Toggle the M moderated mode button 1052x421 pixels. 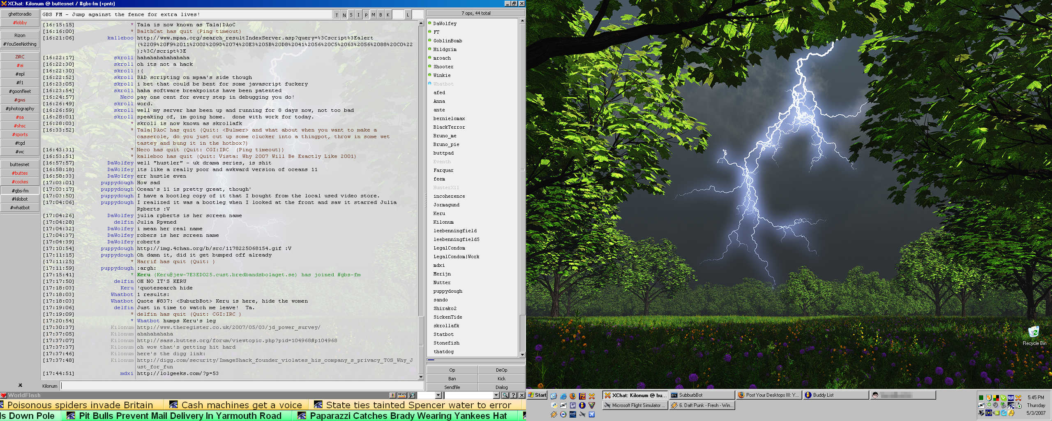click(373, 15)
